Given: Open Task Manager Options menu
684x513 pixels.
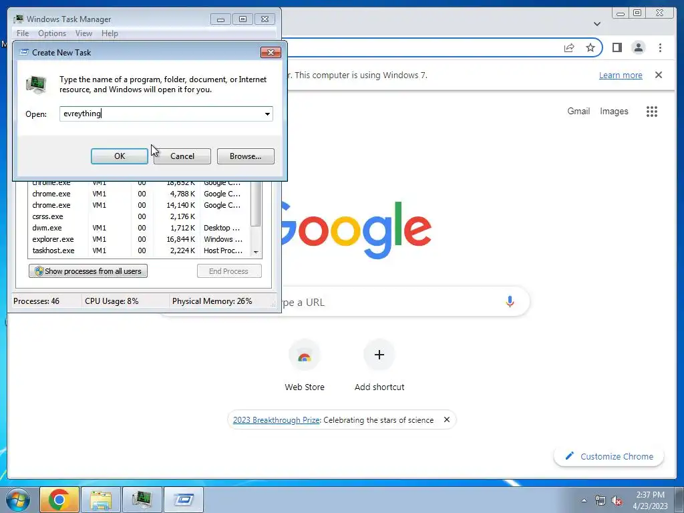Looking at the screenshot, I should point(52,33).
